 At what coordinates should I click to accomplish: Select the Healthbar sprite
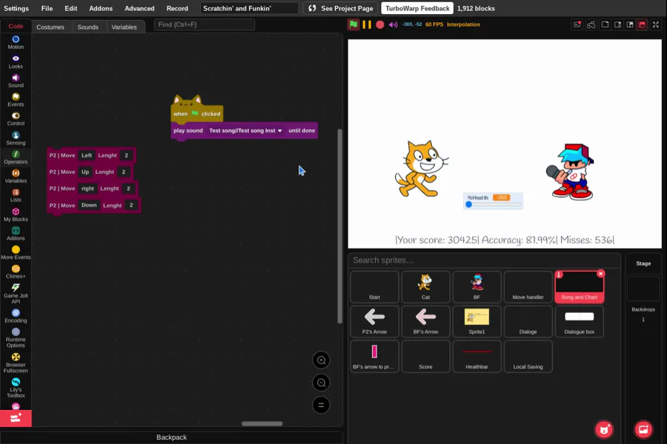tap(477, 357)
